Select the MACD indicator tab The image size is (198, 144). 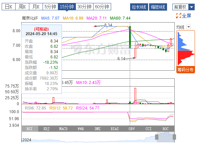[63, 129]
